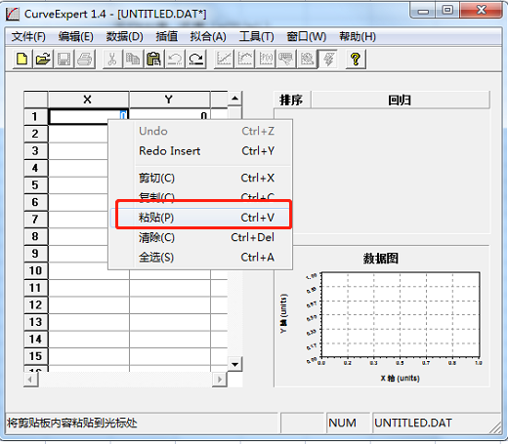Click the table scroll down arrow
The height and width of the screenshot is (444, 508).
tap(234, 364)
